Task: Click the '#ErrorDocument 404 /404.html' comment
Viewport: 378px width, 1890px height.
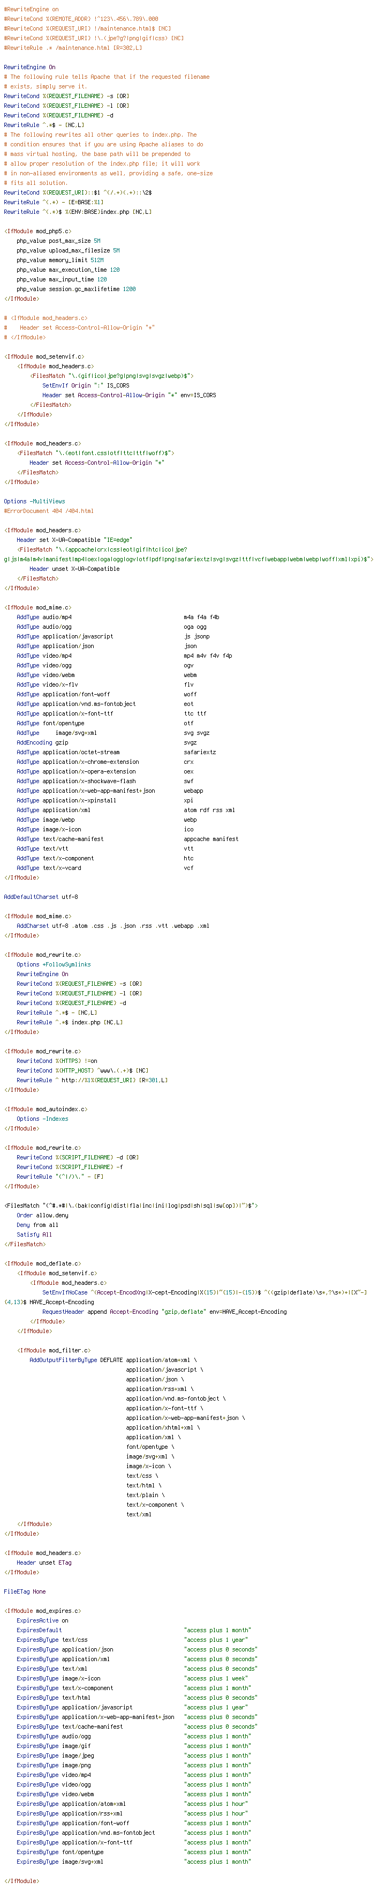Action: [48, 511]
